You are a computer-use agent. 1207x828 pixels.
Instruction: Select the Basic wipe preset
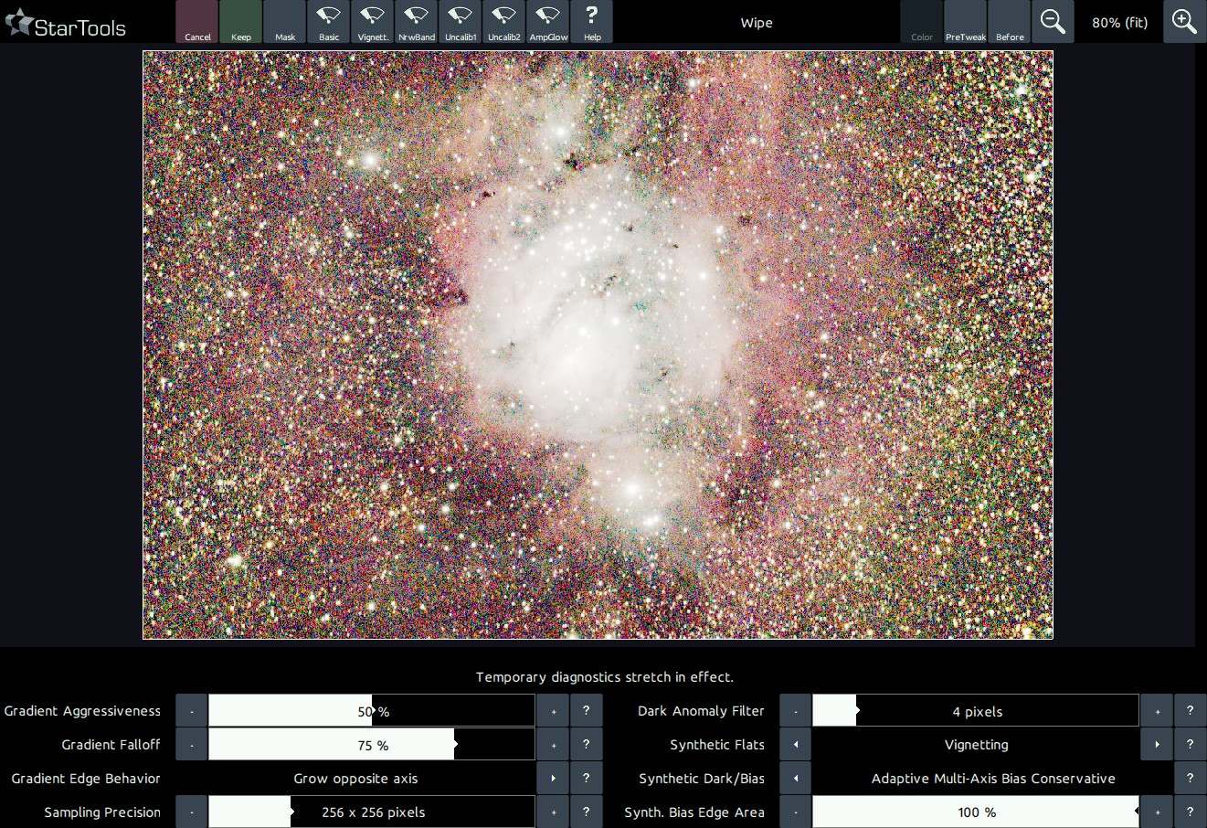pos(328,22)
